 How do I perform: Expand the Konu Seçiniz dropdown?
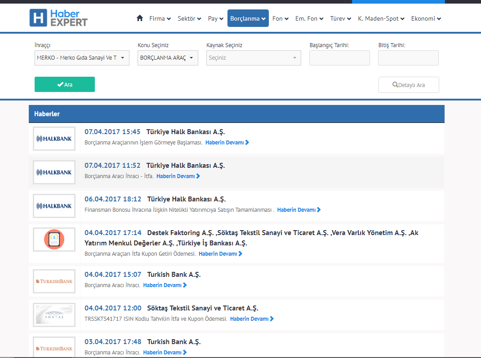point(168,58)
